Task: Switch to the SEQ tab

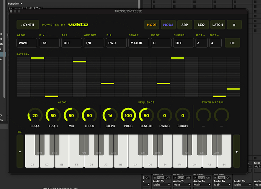Action: (x=201, y=25)
